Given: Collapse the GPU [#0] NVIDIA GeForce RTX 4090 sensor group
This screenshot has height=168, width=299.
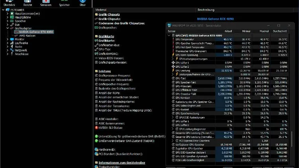Looking at the screenshot, I should (168, 35).
